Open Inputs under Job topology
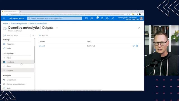This screenshot has width=179, height=101. [x=9, y=58]
